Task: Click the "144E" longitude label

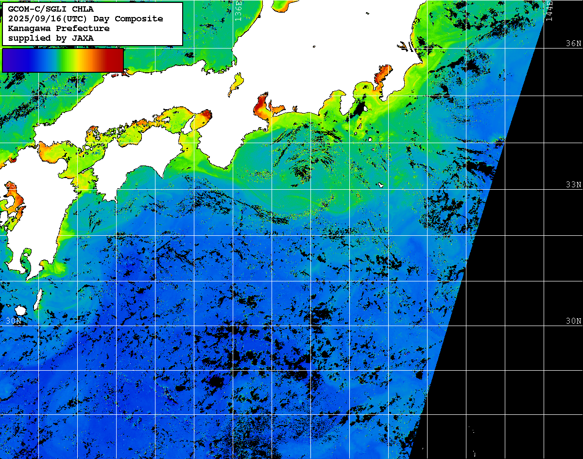Action: pos(549,11)
